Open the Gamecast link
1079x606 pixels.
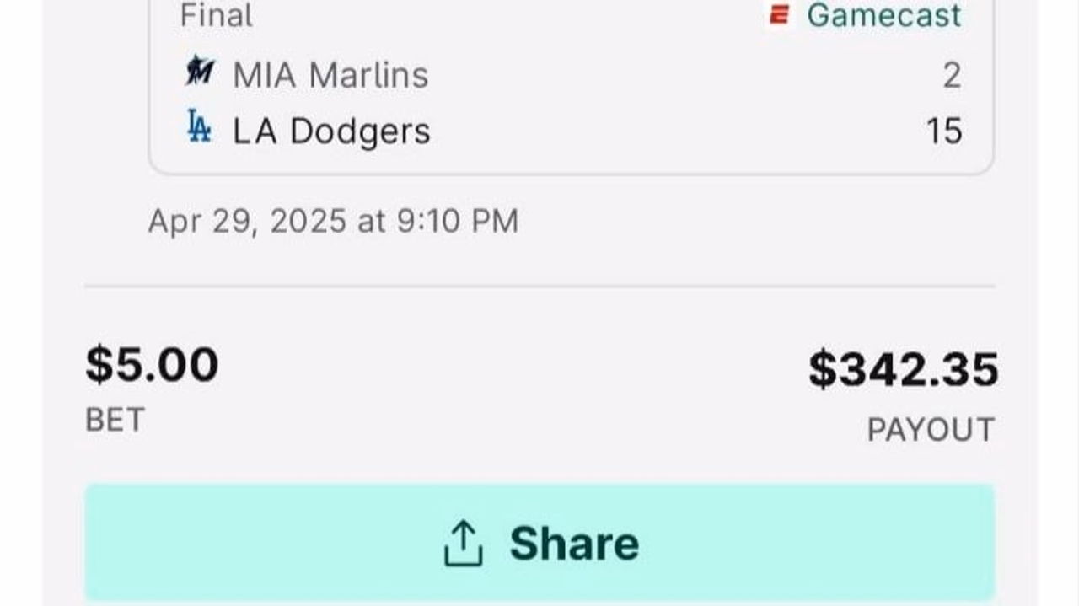pos(884,15)
